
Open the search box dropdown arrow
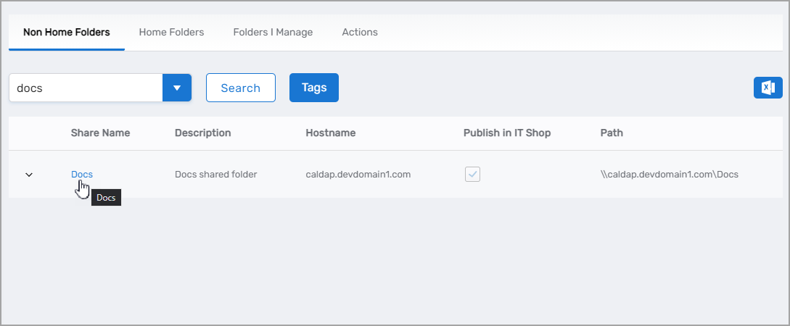click(x=177, y=88)
